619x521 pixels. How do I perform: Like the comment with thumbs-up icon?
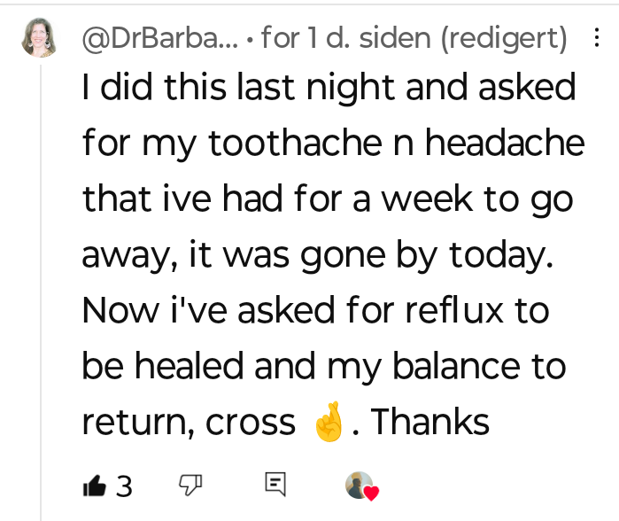tap(93, 485)
